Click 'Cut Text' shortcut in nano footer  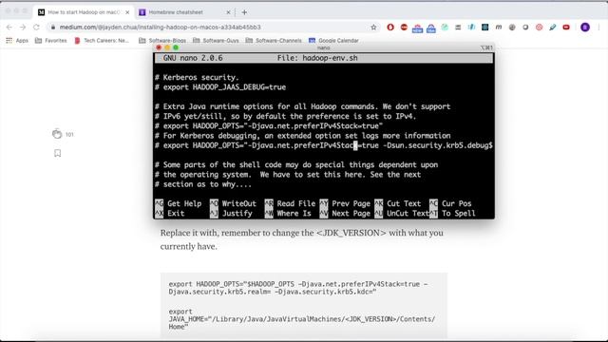point(398,203)
